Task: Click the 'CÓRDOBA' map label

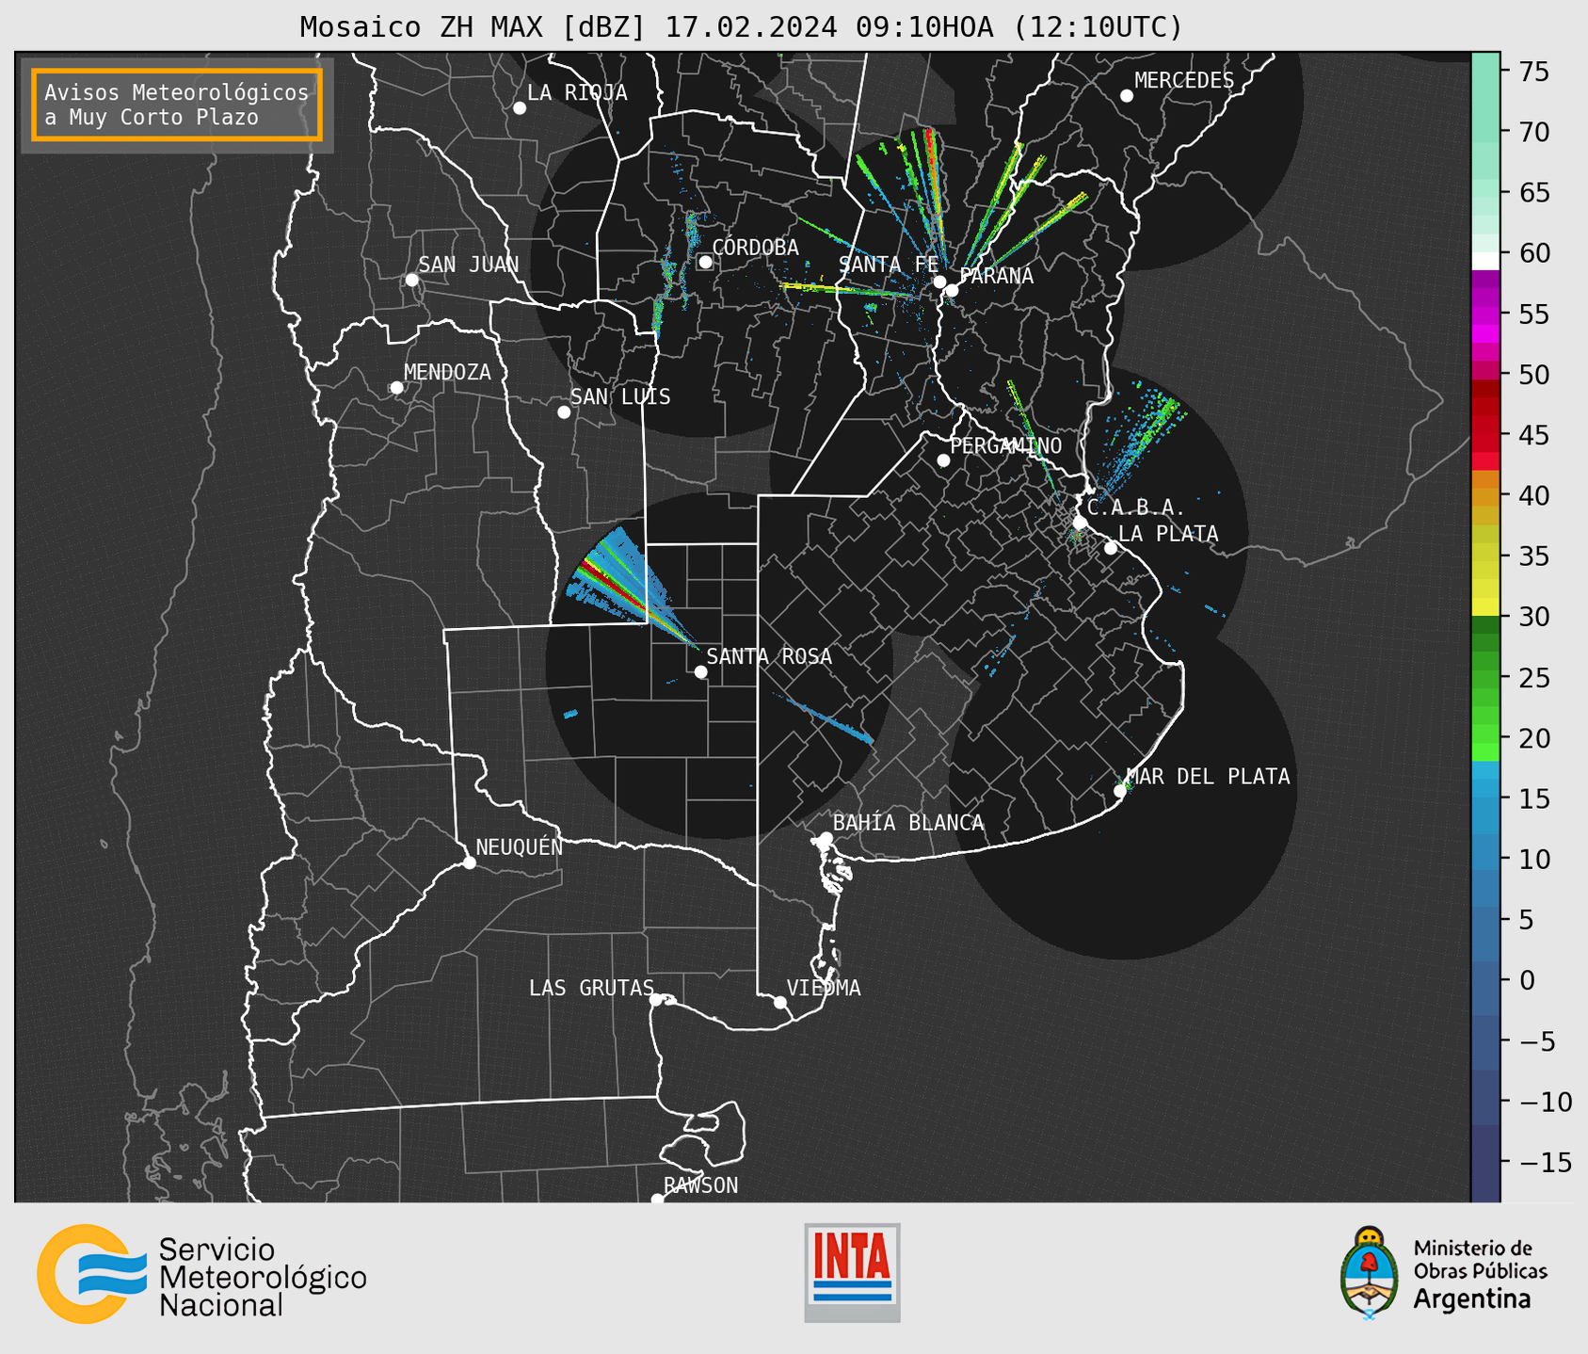Action: (755, 248)
